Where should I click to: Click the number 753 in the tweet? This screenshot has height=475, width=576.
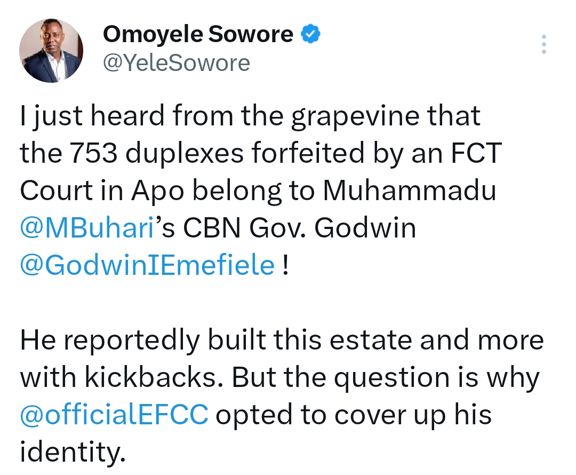pos(94,153)
